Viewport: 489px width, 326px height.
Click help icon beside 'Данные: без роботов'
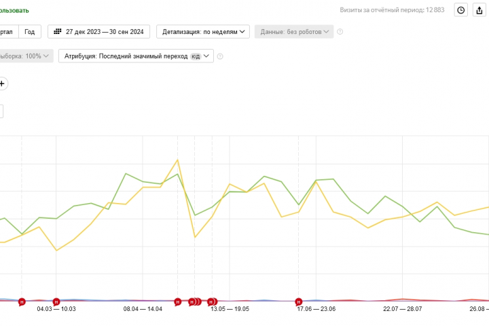[x=340, y=32]
